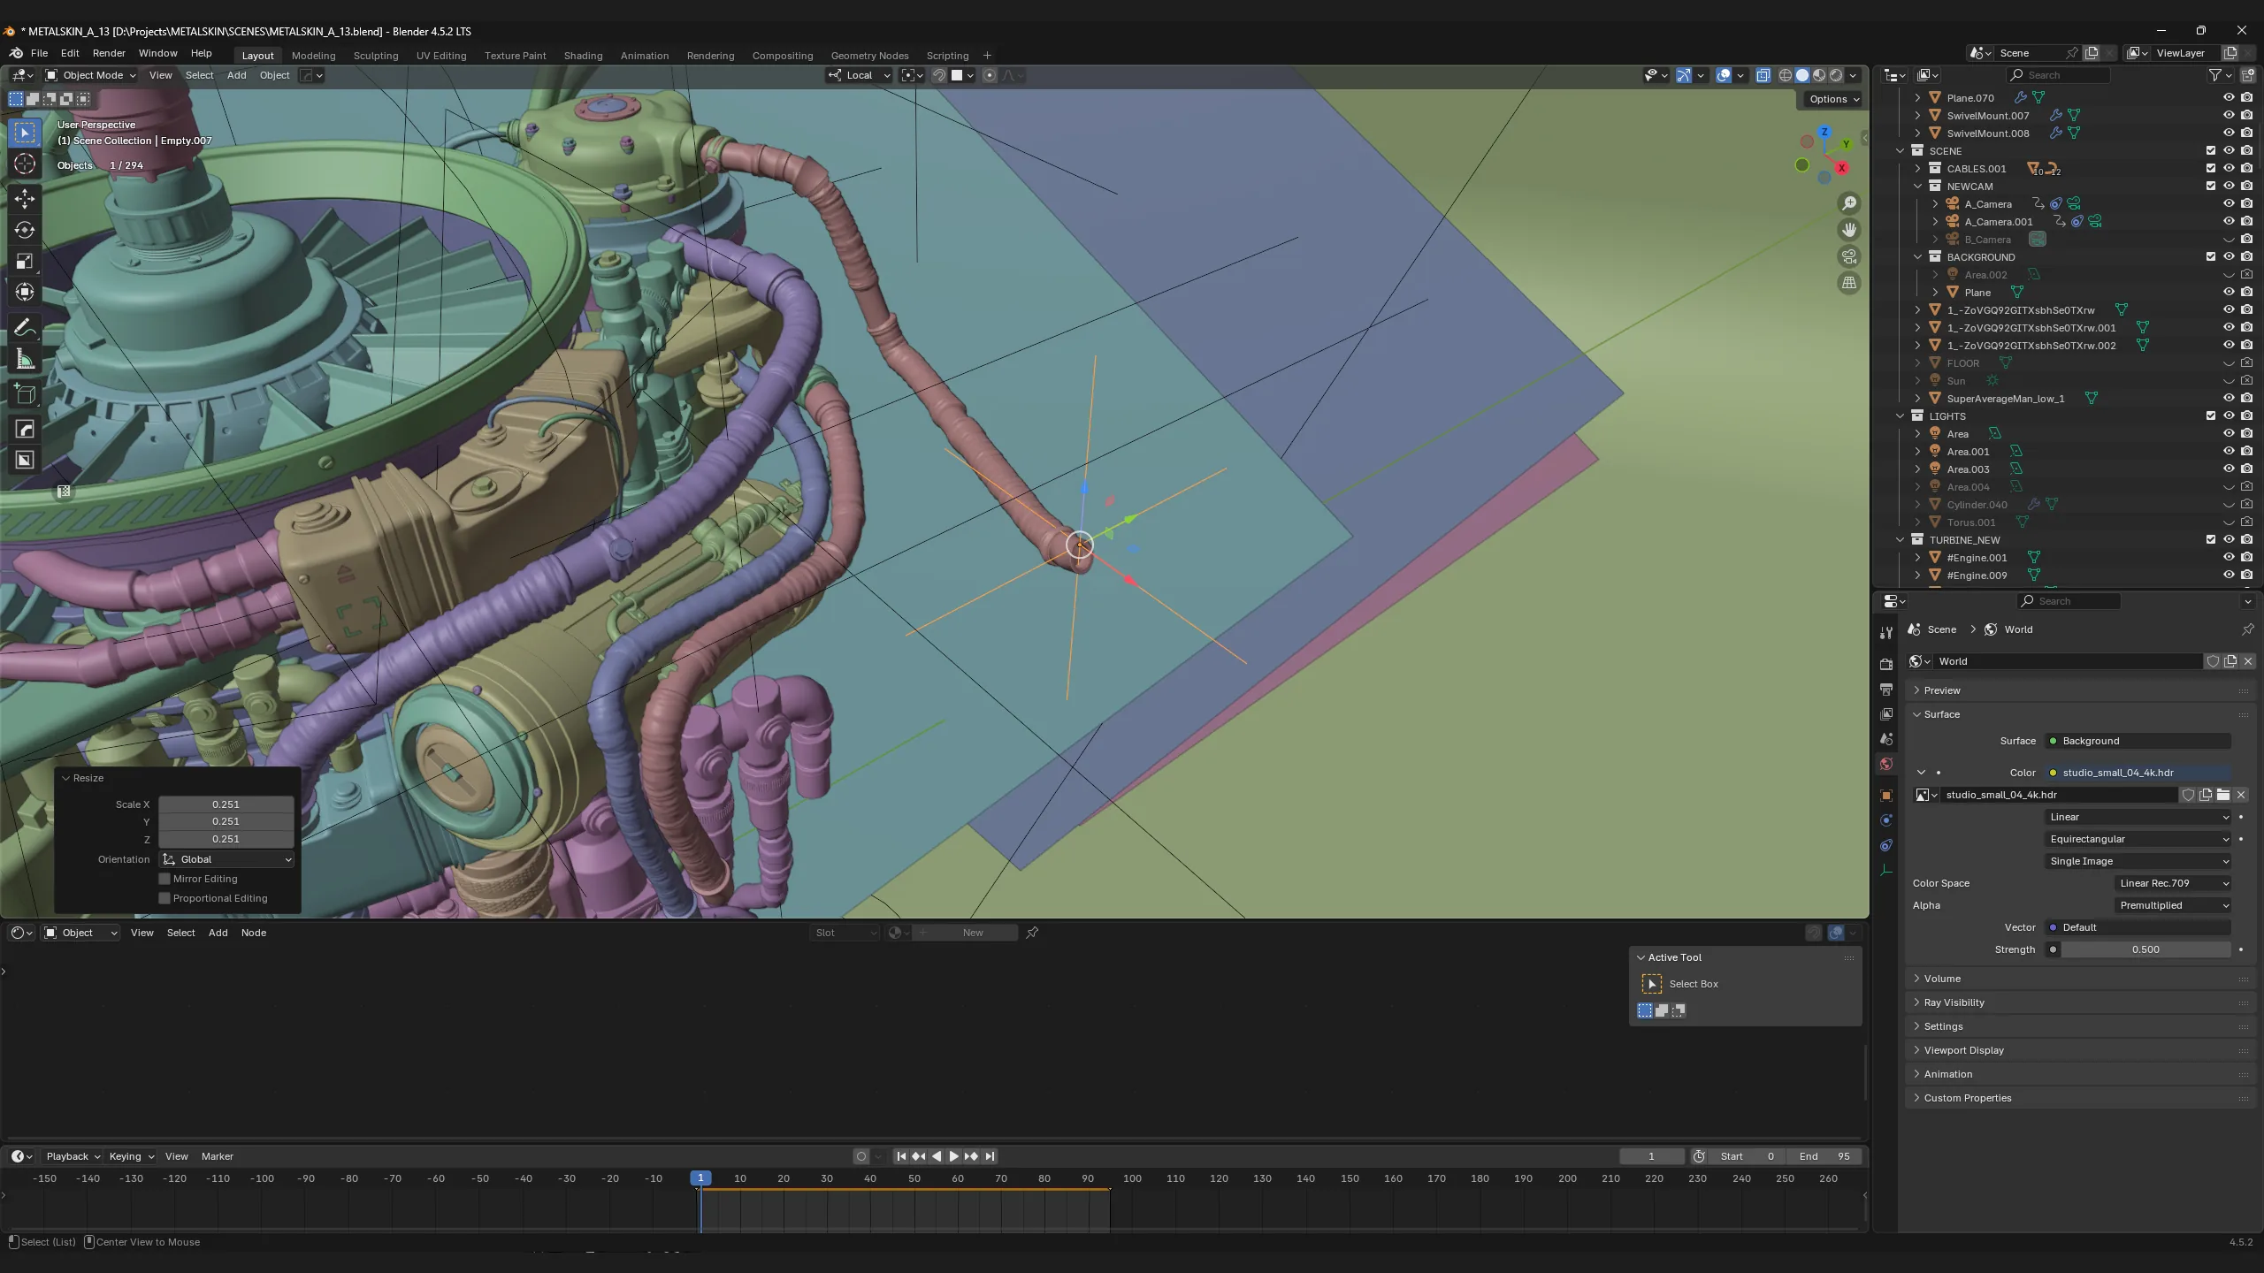Open the Object Mode dropdown

click(x=90, y=75)
